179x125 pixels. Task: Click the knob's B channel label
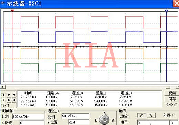(x=113, y=120)
